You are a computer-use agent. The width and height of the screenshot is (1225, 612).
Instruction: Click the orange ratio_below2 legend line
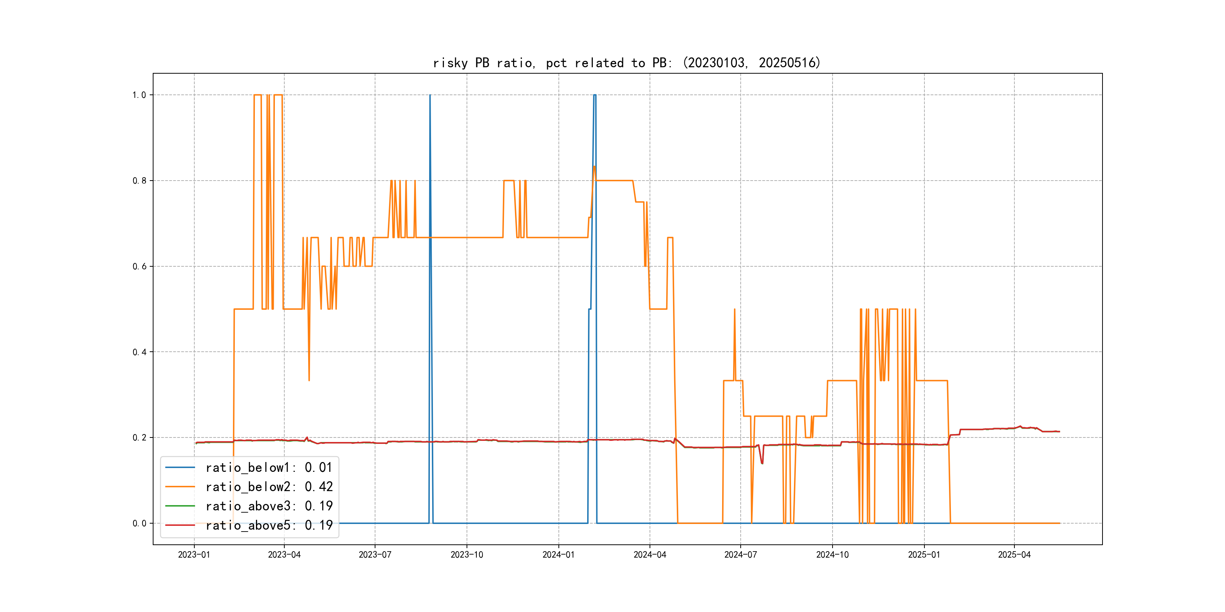(180, 487)
